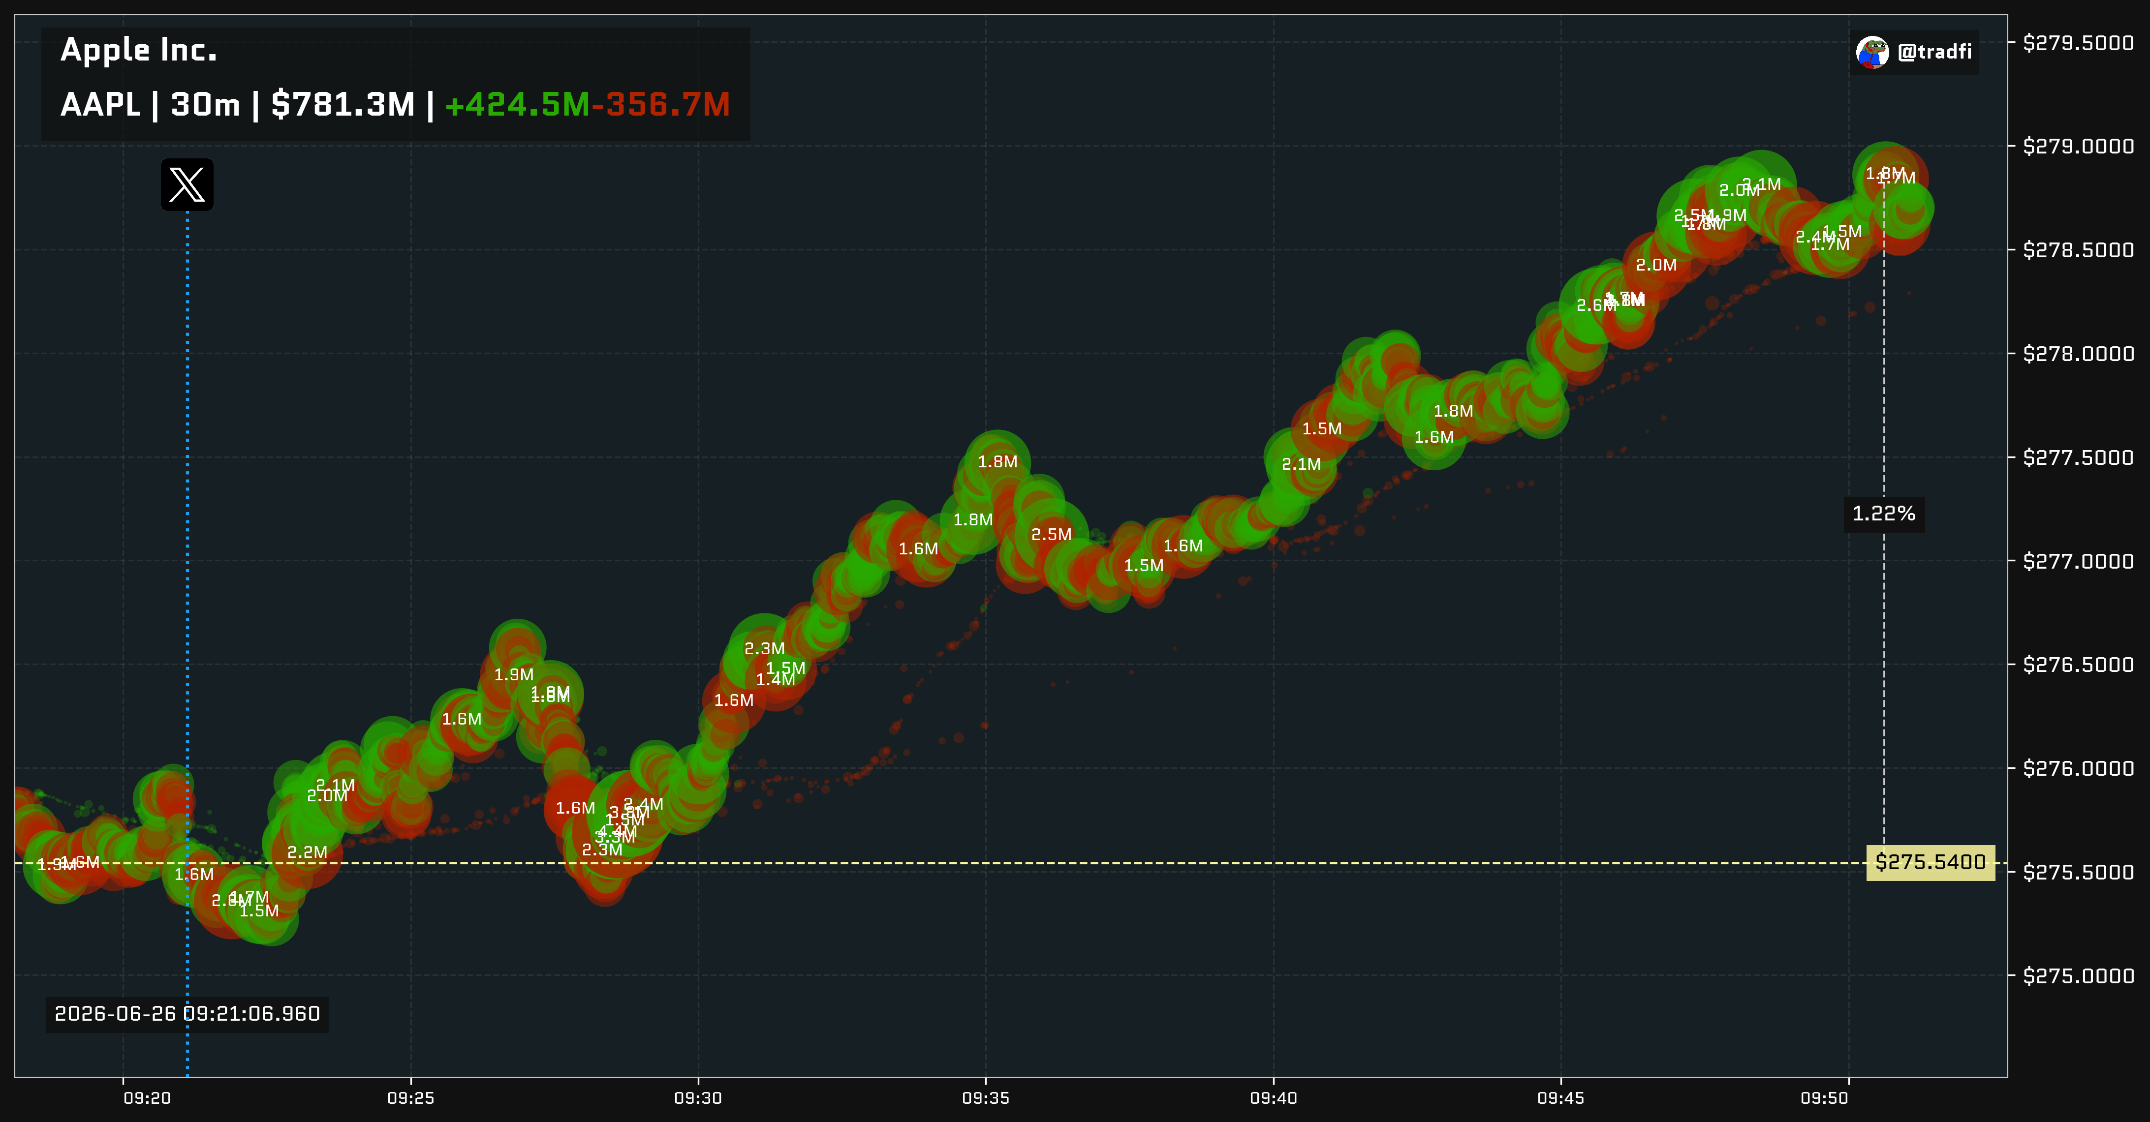Select the $275.5400 price label
Viewport: 2150px width, 1122px height.
tap(1931, 862)
